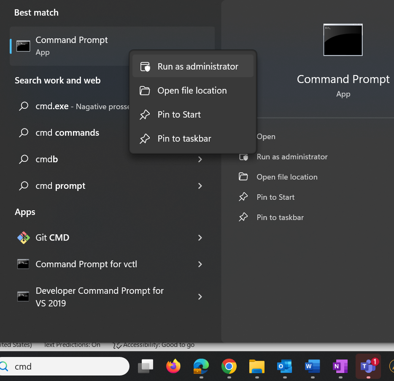This screenshot has height=381, width=394.
Task: Click Pin to Start in right panel
Action: coord(275,197)
